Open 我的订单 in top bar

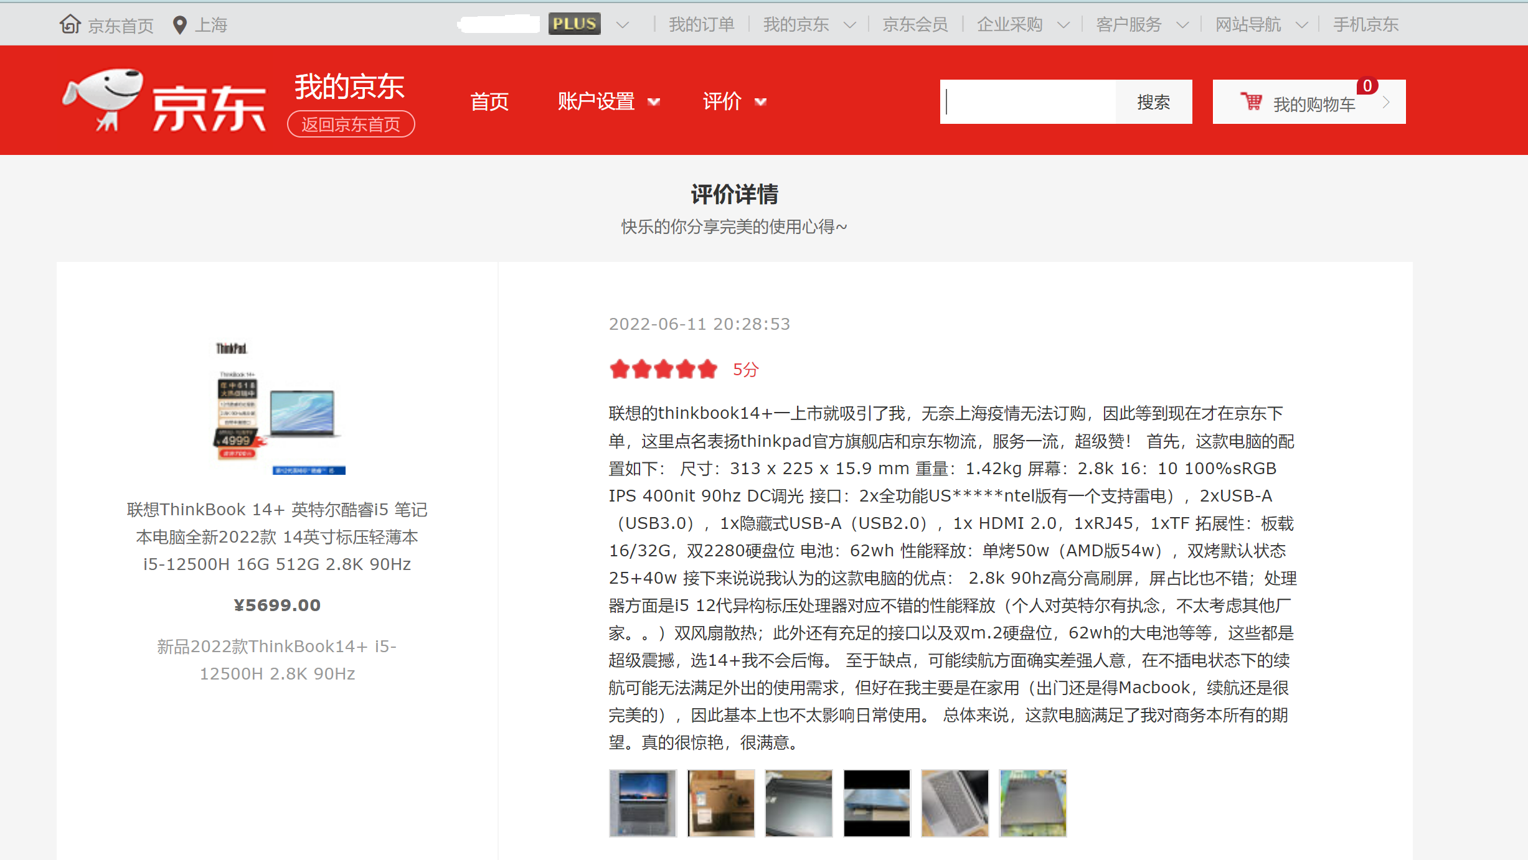coord(702,24)
